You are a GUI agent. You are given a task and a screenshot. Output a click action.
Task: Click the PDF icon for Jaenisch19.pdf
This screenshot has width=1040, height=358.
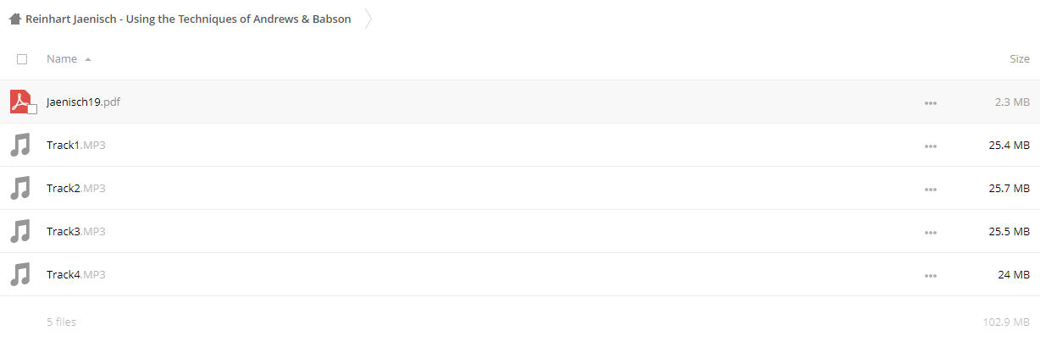pyautogui.click(x=19, y=102)
